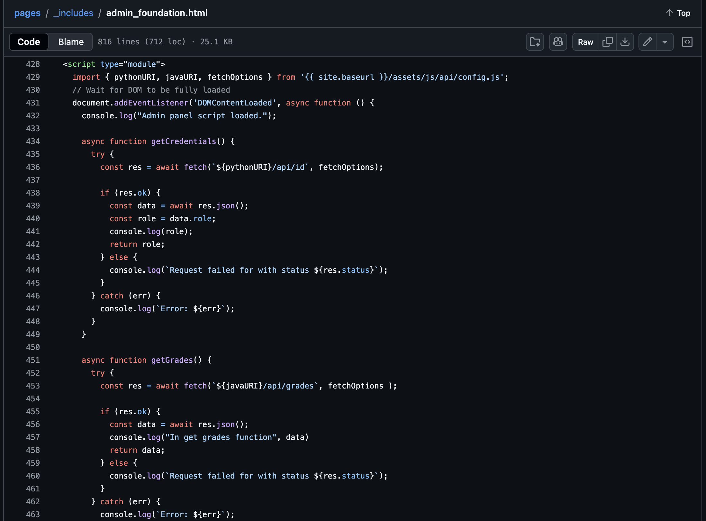Copy raw file contents icon
Viewport: 706px width, 521px height.
(x=607, y=42)
